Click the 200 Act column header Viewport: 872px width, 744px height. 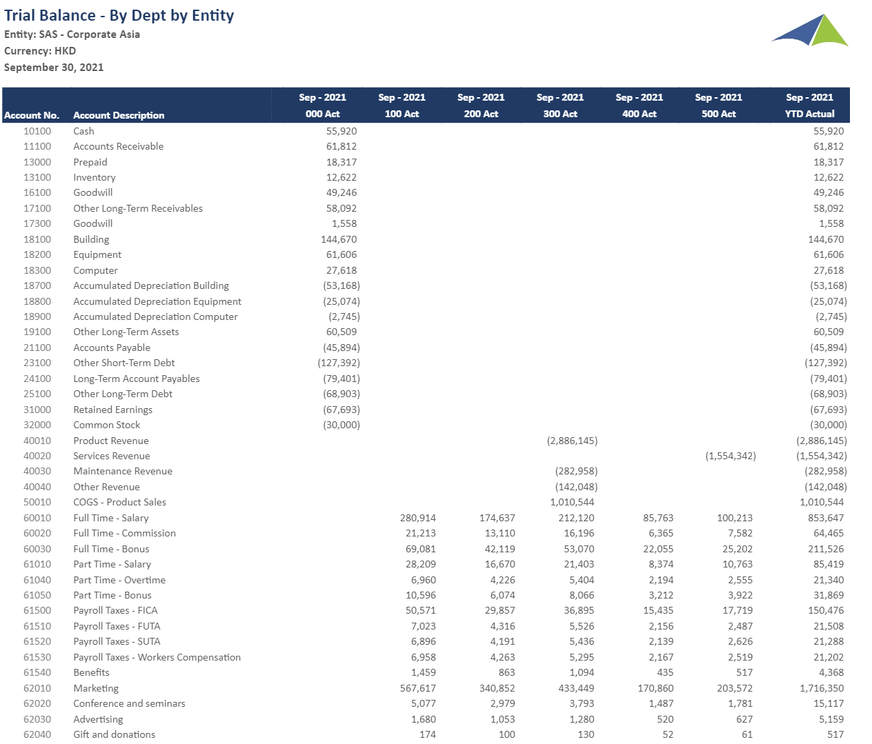(x=482, y=114)
